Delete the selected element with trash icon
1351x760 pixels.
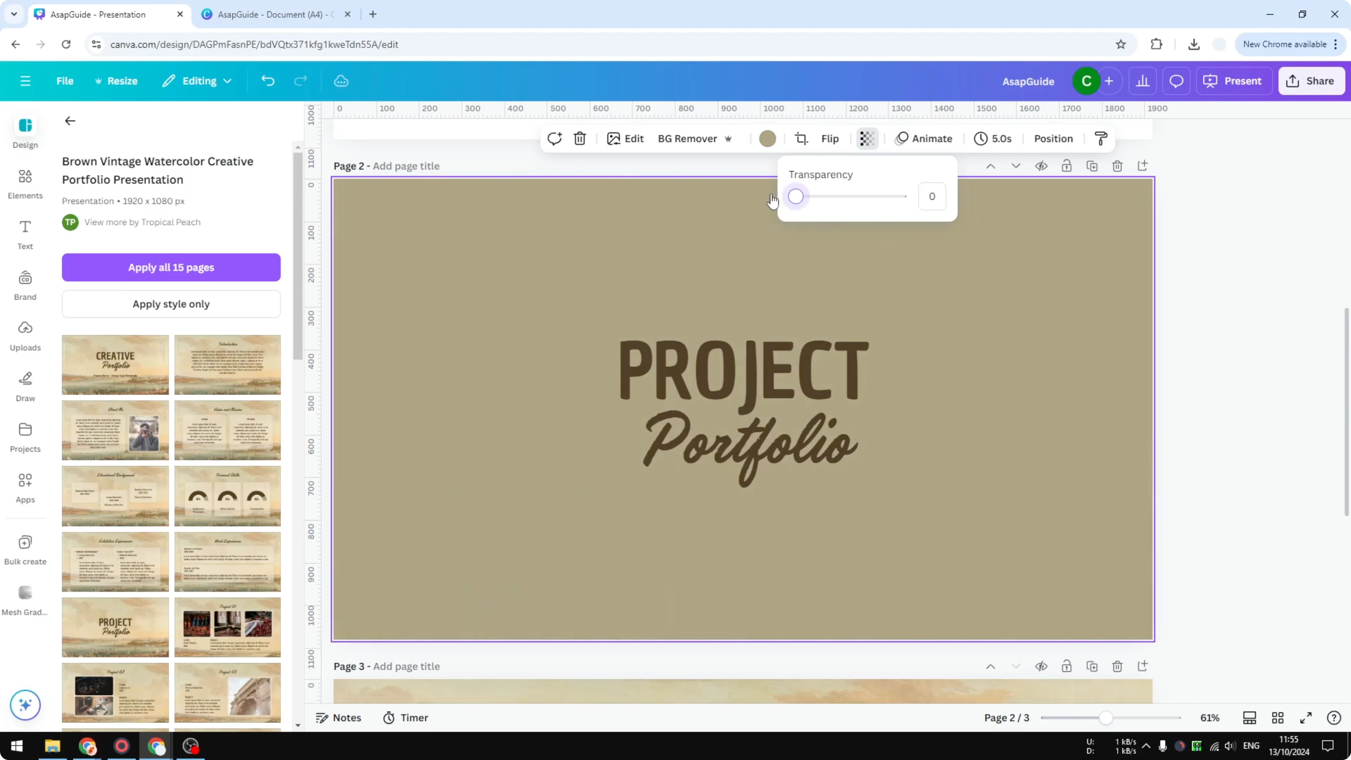(x=580, y=138)
